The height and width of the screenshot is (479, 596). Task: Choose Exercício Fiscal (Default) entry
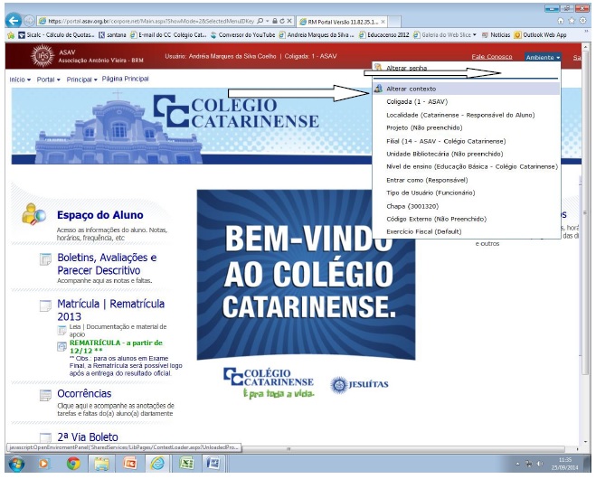424,231
